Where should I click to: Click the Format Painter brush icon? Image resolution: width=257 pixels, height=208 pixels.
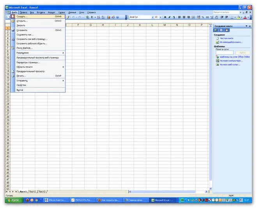[x=68, y=17]
